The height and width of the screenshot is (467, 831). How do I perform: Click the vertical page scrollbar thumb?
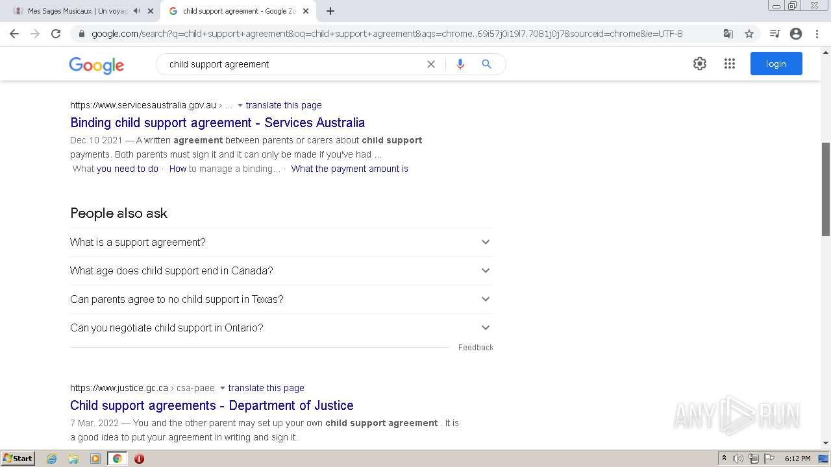[x=826, y=189]
